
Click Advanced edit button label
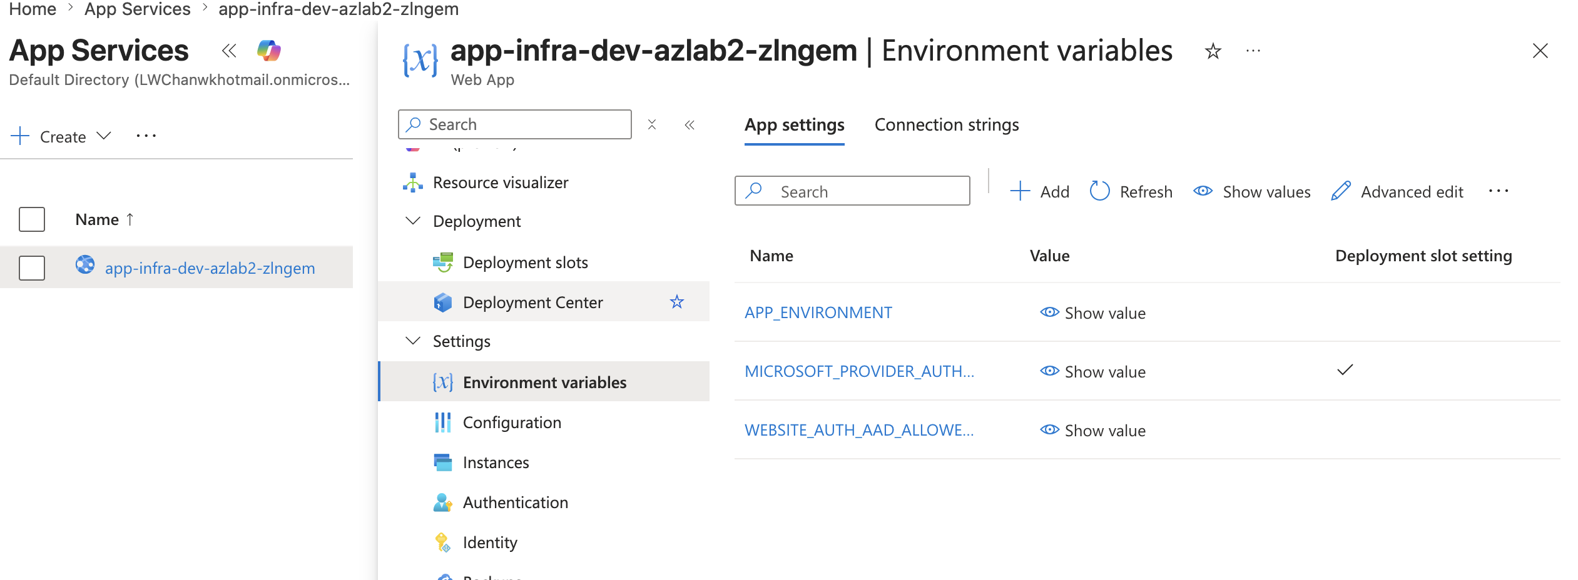tap(1412, 192)
